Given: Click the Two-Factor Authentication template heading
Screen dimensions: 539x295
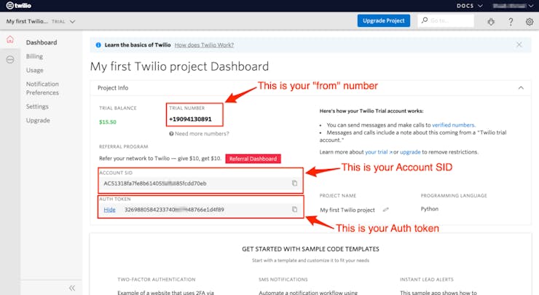Looking at the screenshot, I should (x=157, y=279).
